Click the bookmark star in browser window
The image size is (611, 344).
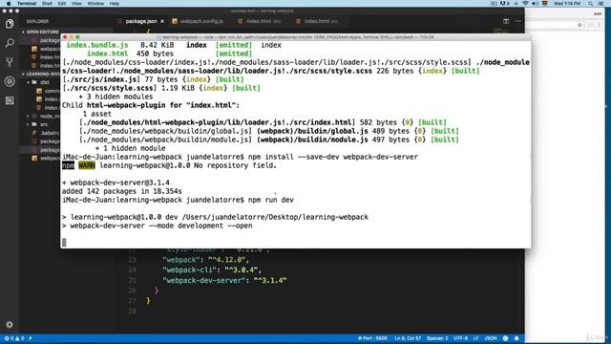tap(579, 25)
